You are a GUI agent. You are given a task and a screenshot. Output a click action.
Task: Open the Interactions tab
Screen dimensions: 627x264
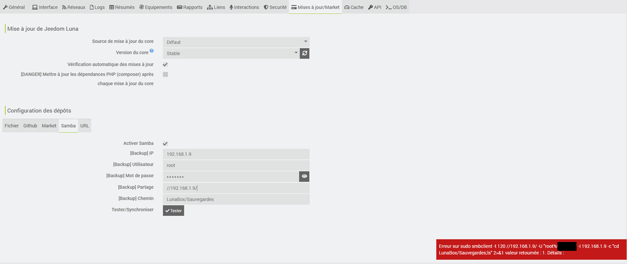point(244,7)
